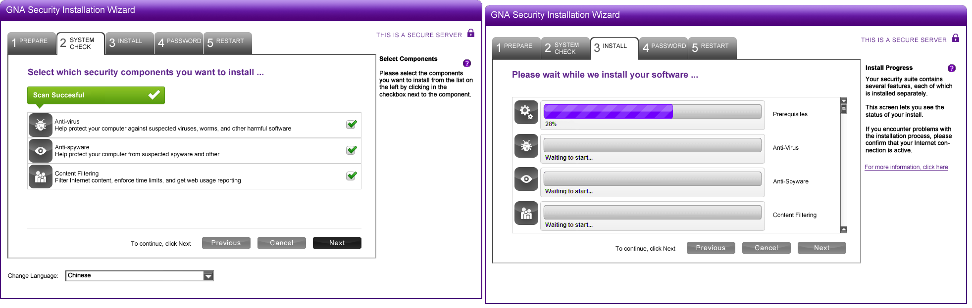
Task: Open the Select Components help question mark
Action: pyautogui.click(x=466, y=63)
